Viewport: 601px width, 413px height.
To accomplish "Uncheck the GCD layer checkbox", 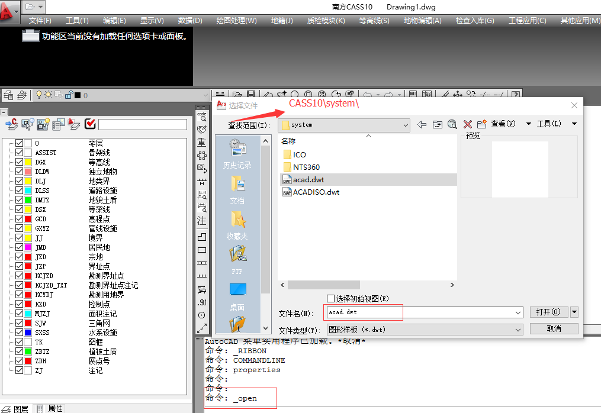I will click(19, 219).
